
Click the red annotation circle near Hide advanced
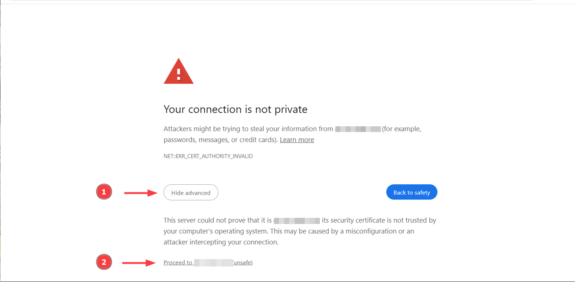pos(104,191)
